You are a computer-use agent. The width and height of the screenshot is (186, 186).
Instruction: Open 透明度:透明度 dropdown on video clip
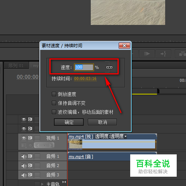[125, 136]
